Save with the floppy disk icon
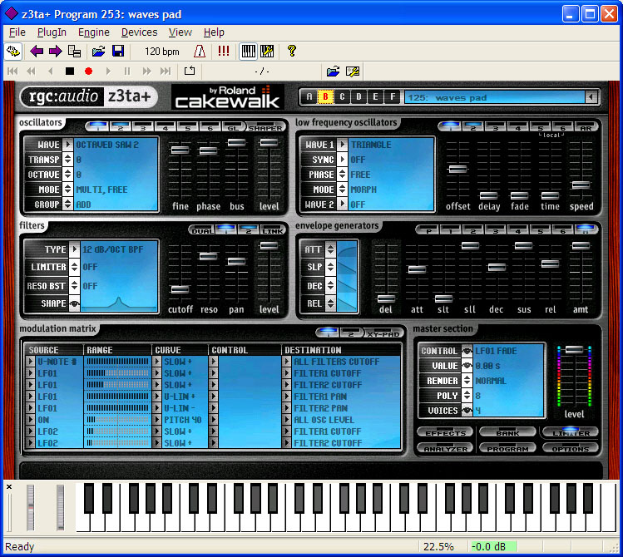The image size is (623, 557). tap(118, 52)
